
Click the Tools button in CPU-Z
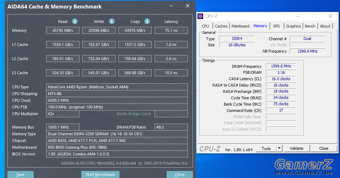coord(266,148)
